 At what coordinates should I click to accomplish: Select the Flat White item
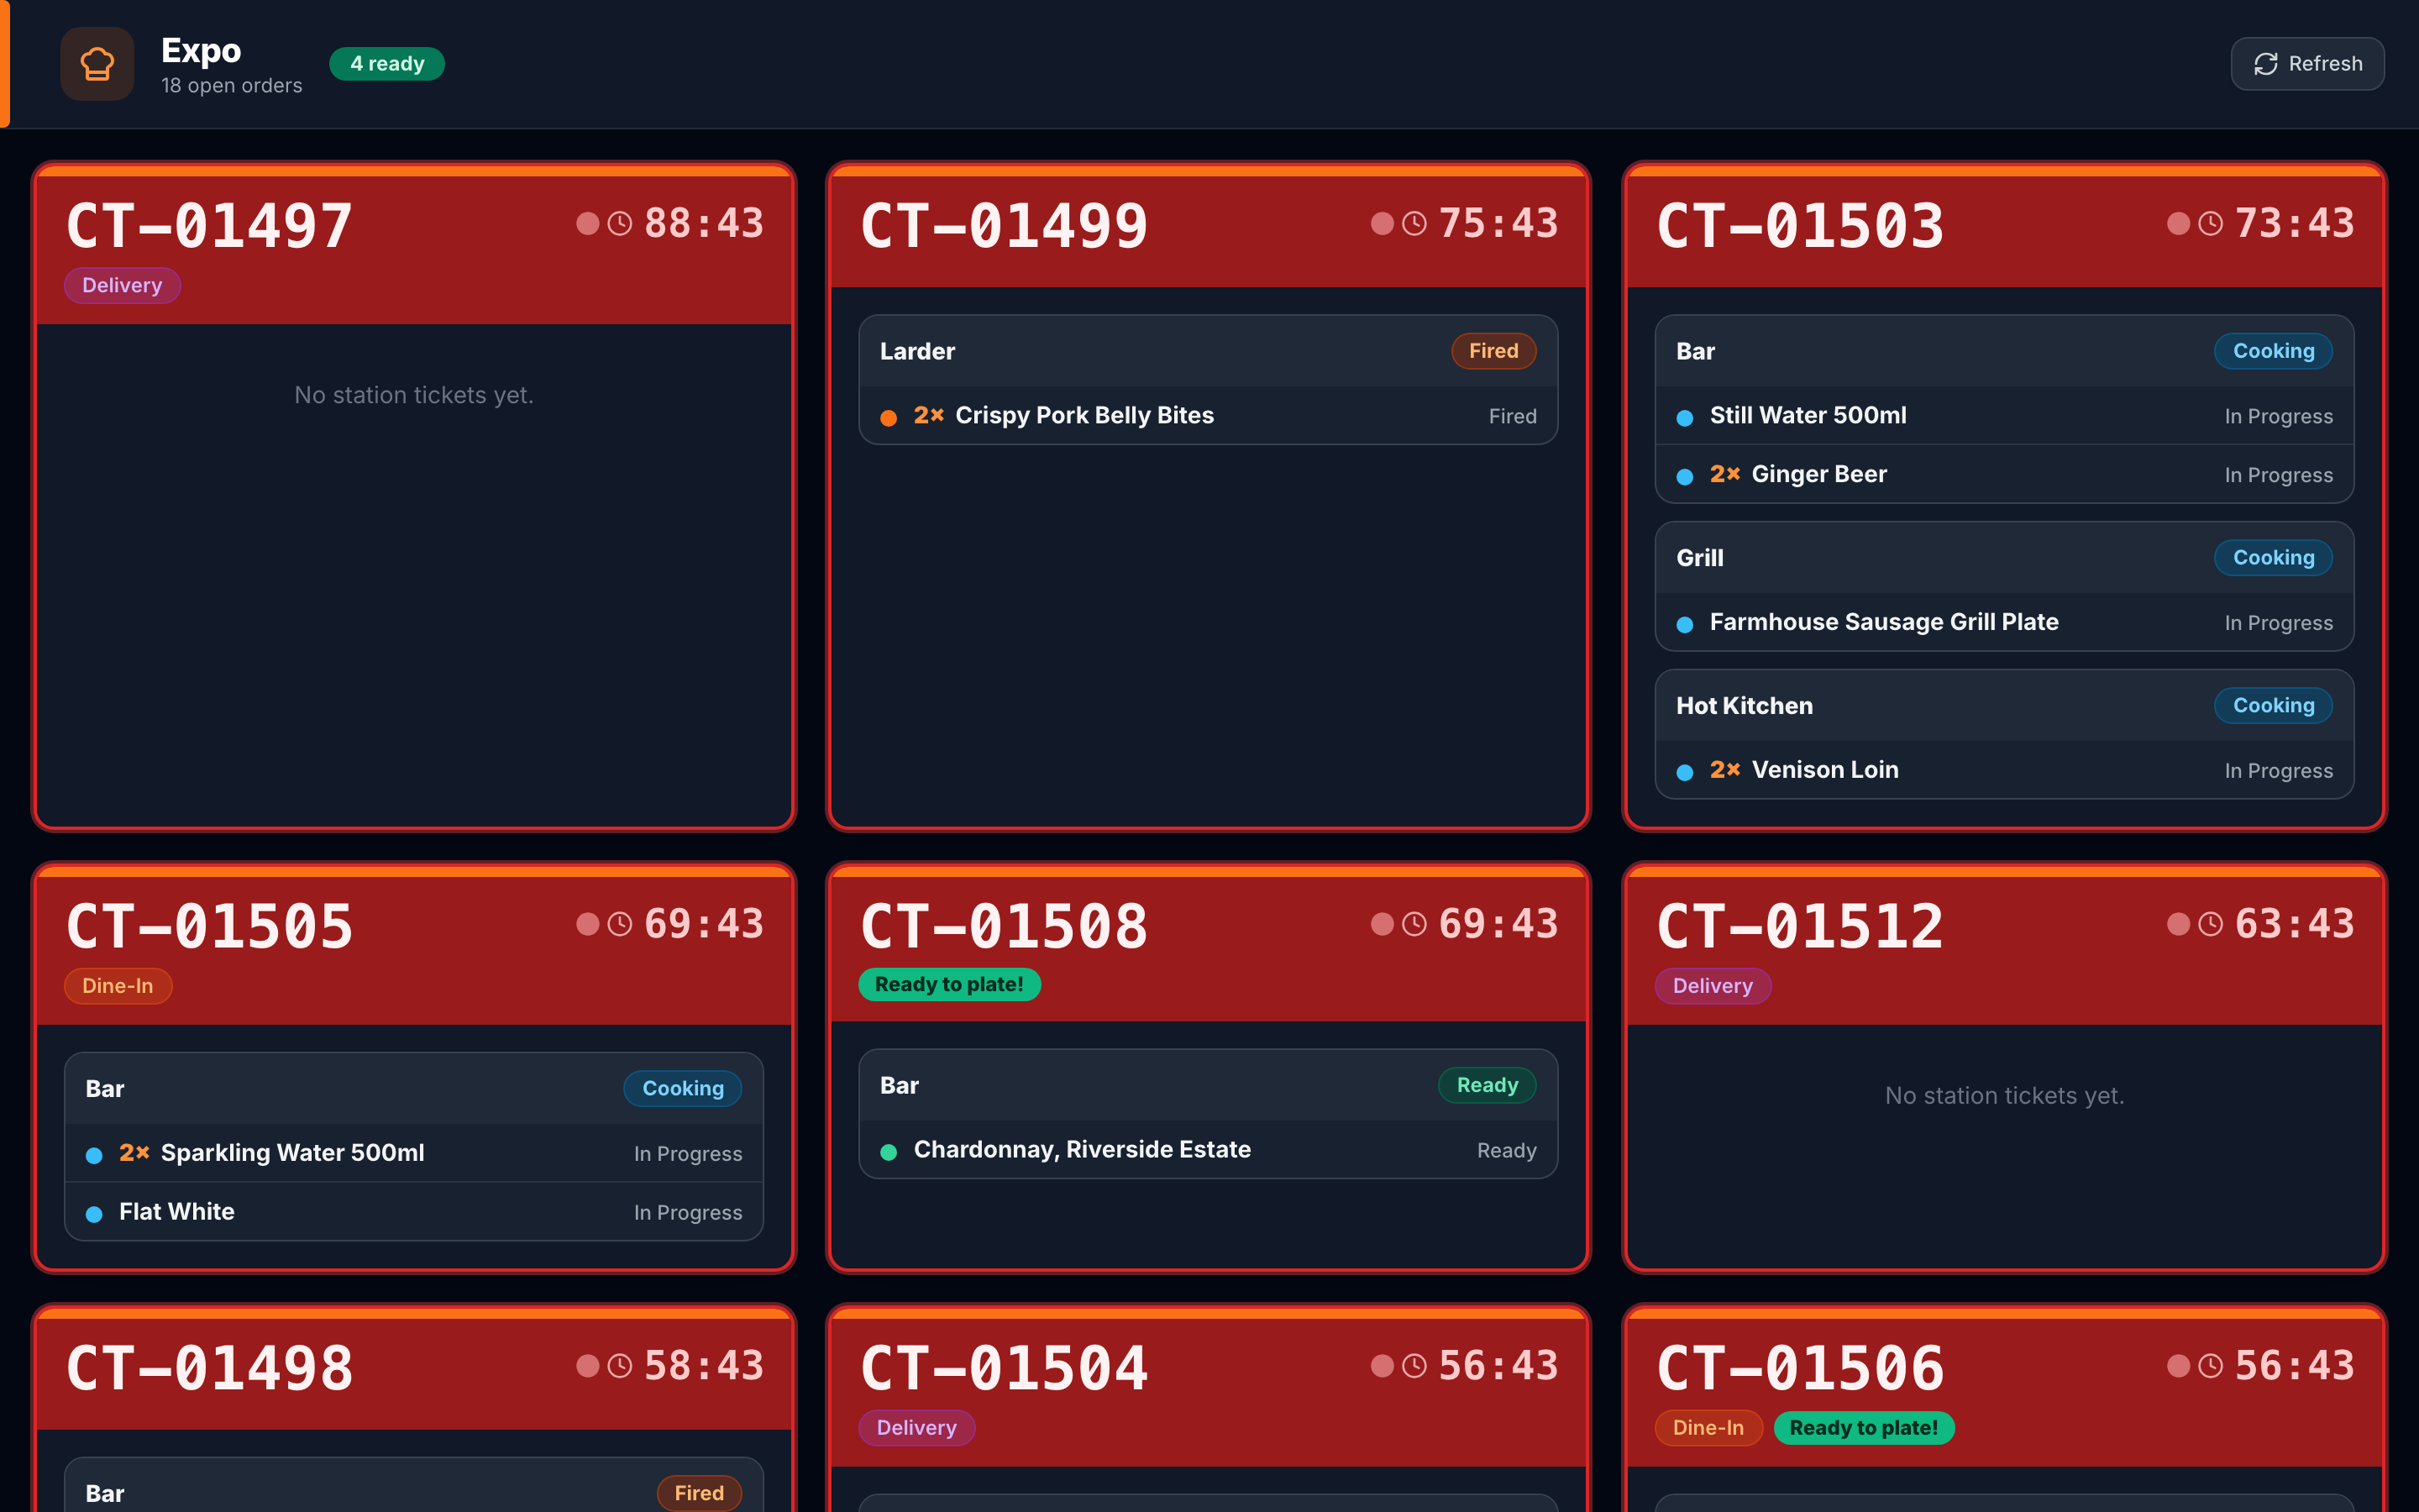point(414,1213)
